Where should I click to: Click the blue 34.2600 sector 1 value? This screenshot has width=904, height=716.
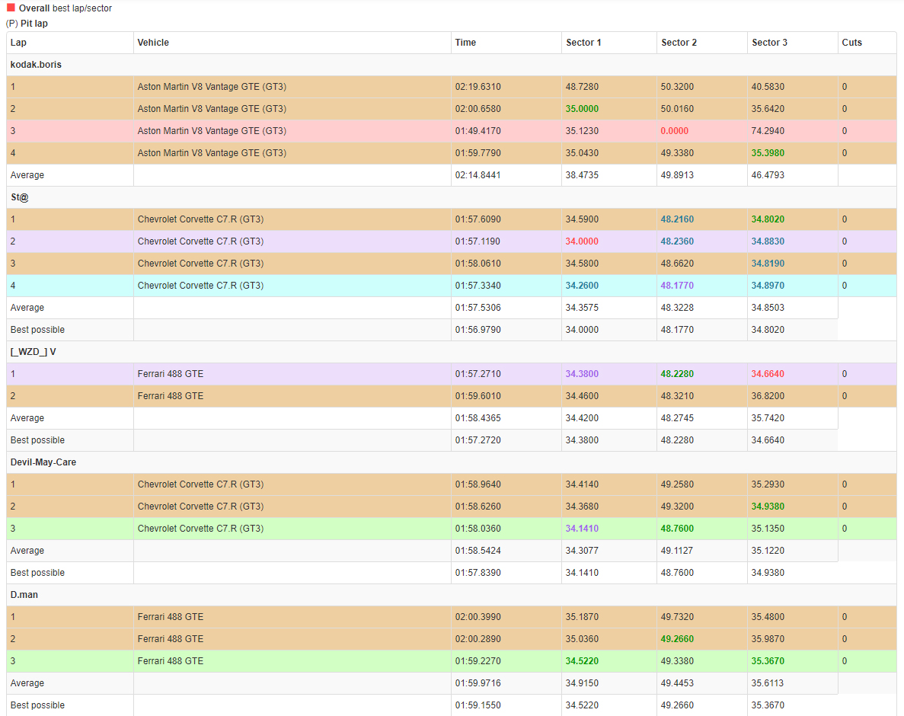pyautogui.click(x=582, y=286)
